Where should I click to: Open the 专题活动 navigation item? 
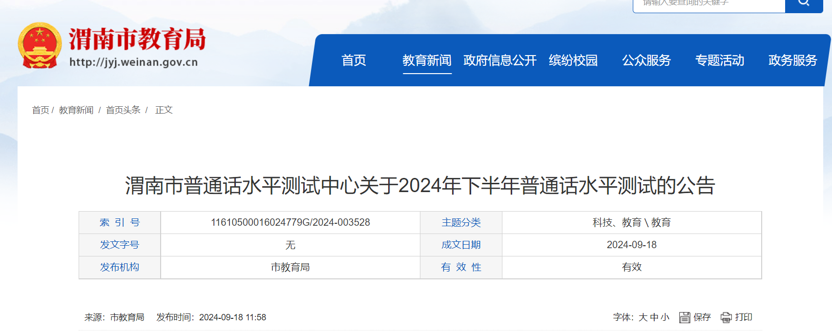coord(720,60)
